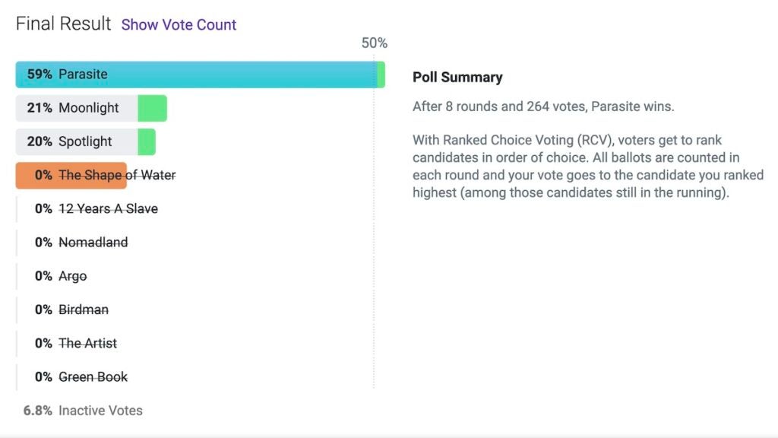This screenshot has width=778, height=438.
Task: Click the Argo candidate label
Action: tap(73, 276)
